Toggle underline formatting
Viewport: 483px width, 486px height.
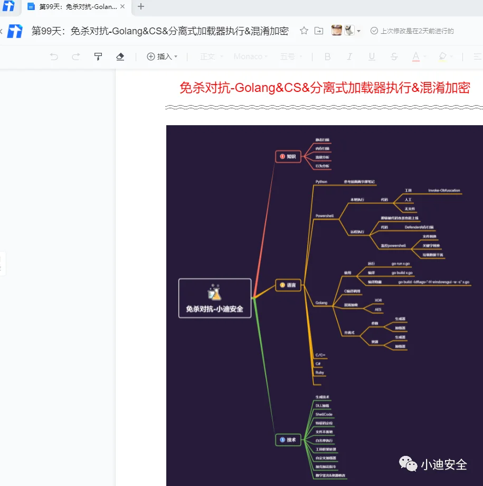[x=372, y=57]
